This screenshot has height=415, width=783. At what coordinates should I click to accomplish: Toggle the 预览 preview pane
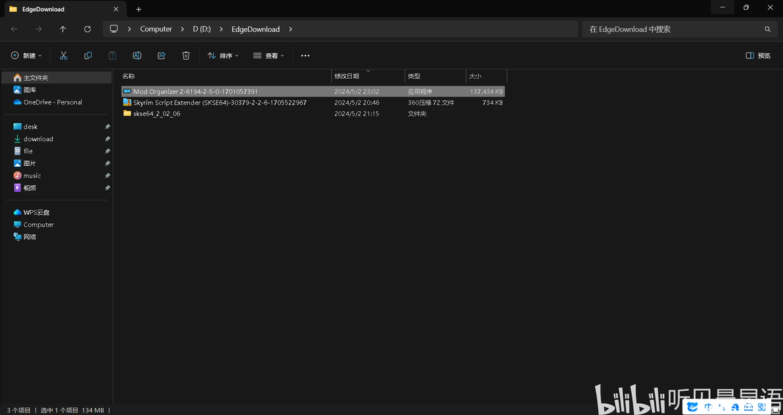[758, 55]
